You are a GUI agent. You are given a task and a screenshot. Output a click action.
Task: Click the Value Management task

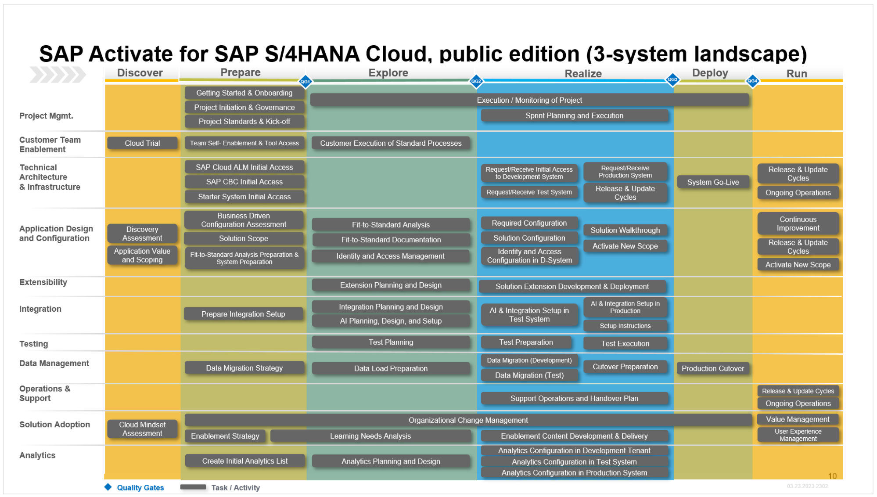[798, 419]
